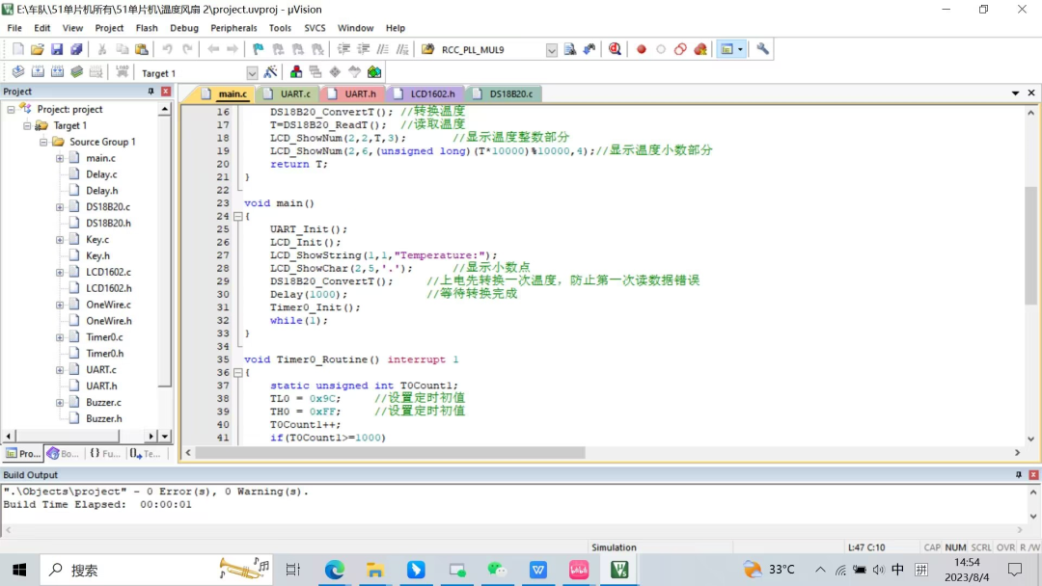This screenshot has height=586, width=1042.
Task: Click the Rebuild all target files icon
Action: (x=57, y=72)
